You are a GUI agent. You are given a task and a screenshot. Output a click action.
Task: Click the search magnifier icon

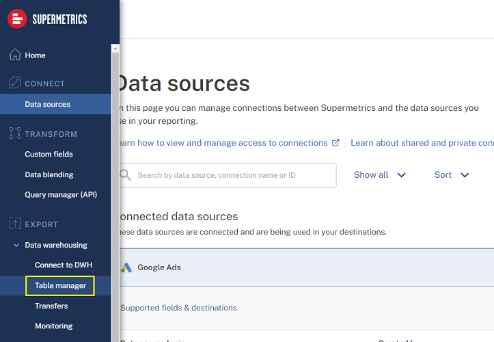[125, 175]
